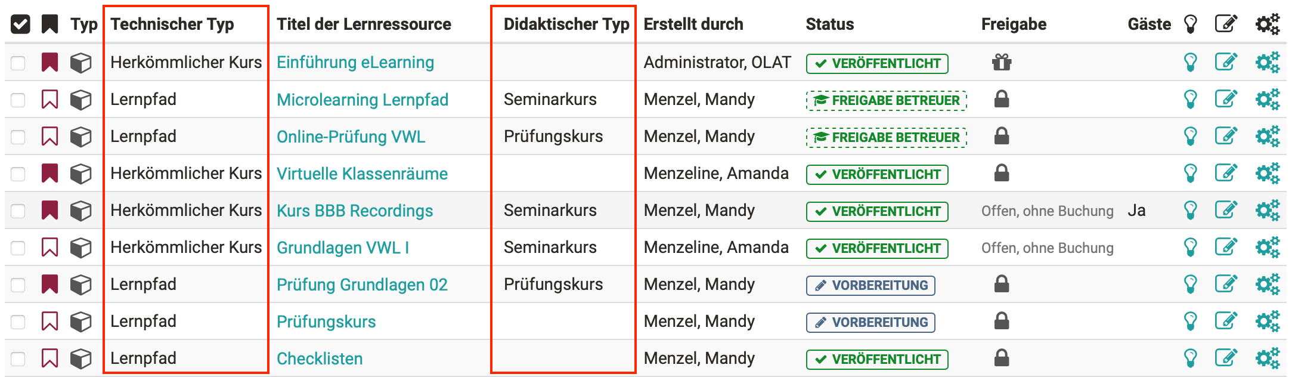Open the Microlearning Lernpfad link

click(x=363, y=100)
